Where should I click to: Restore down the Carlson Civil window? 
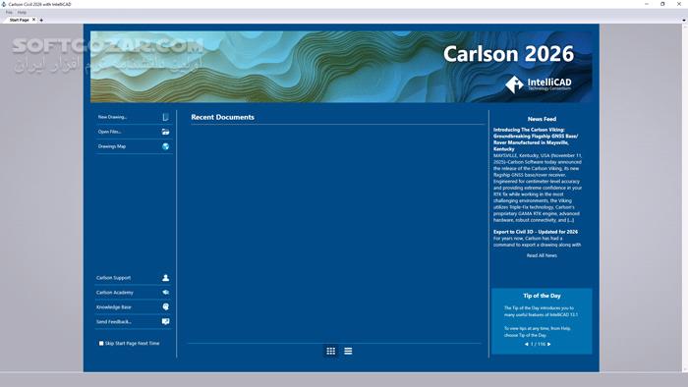coord(662,4)
